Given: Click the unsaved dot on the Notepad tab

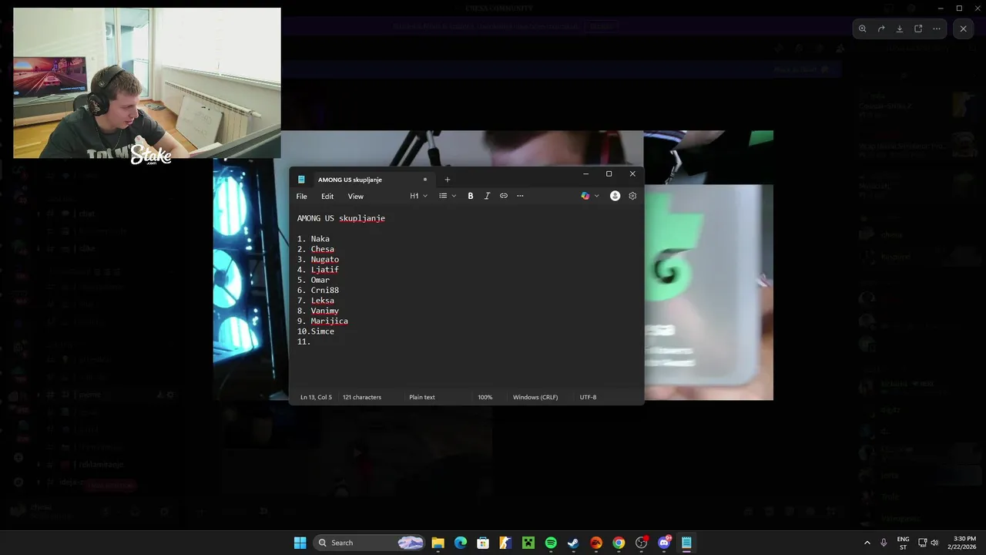Looking at the screenshot, I should point(424,180).
